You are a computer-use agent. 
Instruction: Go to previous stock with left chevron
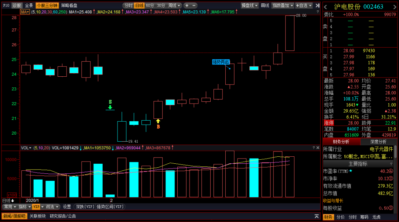click(x=325, y=7)
